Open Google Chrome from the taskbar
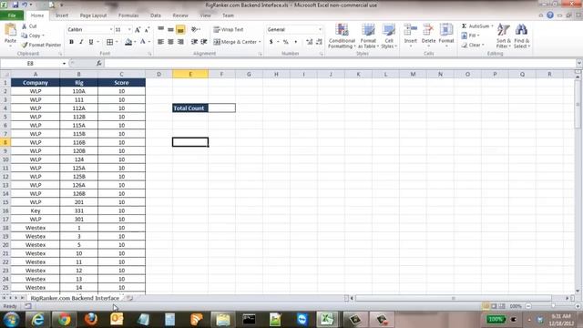 (x=64, y=320)
